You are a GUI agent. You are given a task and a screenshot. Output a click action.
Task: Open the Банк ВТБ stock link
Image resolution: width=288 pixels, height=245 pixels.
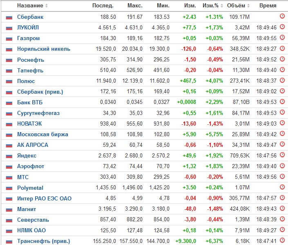pyautogui.click(x=30, y=102)
